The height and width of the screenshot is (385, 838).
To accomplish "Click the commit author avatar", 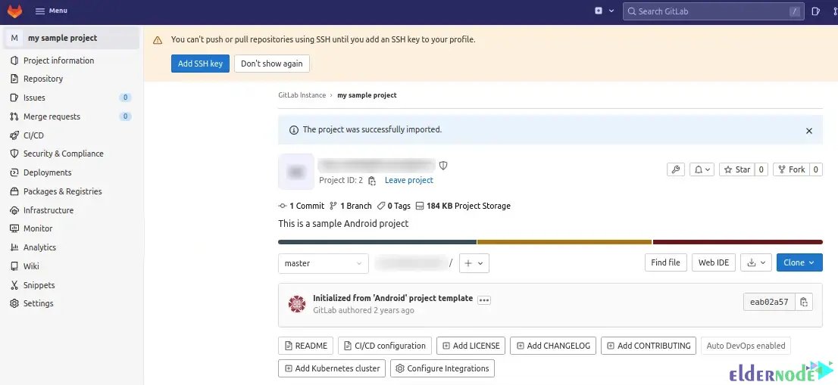I will (x=297, y=304).
